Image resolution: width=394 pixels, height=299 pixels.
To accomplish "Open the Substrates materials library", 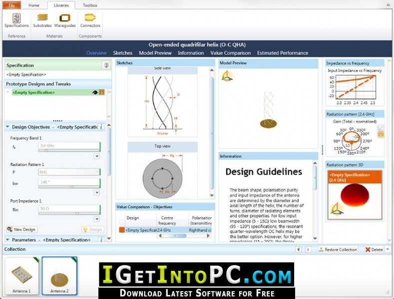I will pyautogui.click(x=42, y=20).
